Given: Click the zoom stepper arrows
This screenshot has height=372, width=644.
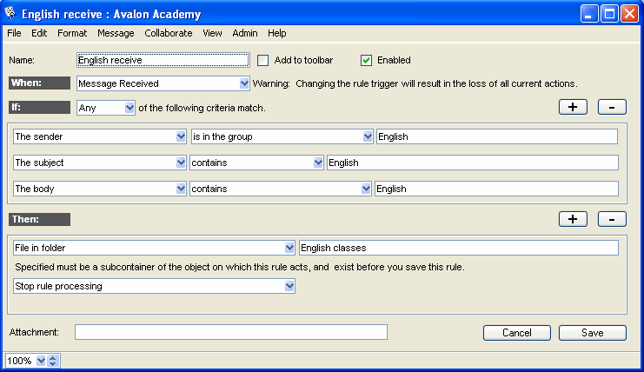Looking at the screenshot, I should click(x=53, y=361).
